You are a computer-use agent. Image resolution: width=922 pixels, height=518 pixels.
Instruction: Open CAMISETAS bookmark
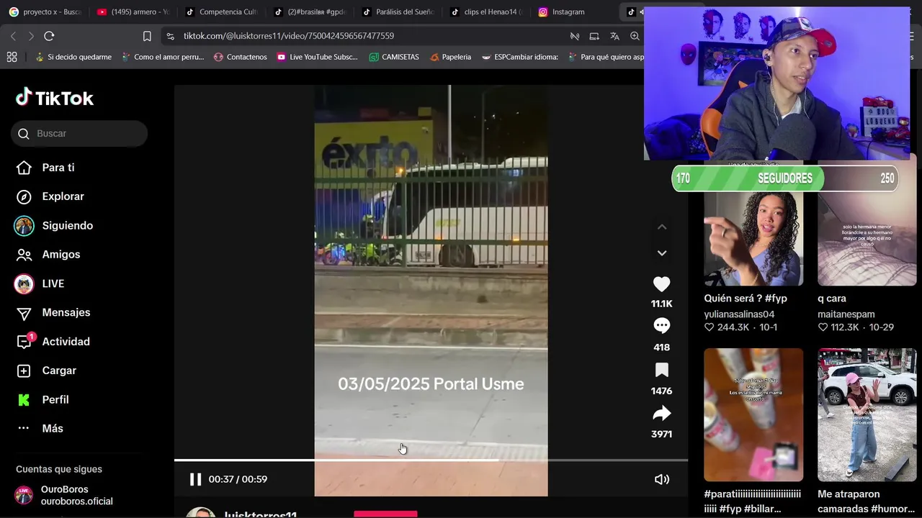click(x=394, y=57)
